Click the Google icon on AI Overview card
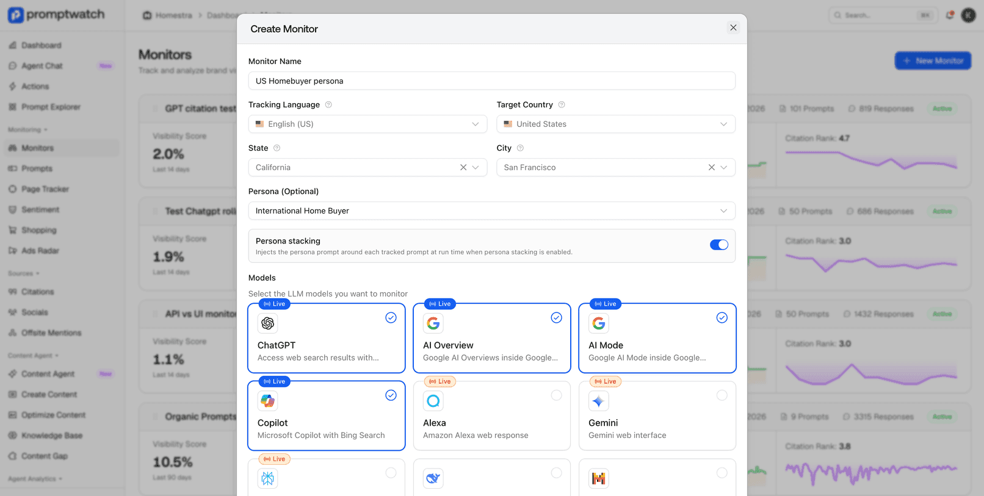 433,323
